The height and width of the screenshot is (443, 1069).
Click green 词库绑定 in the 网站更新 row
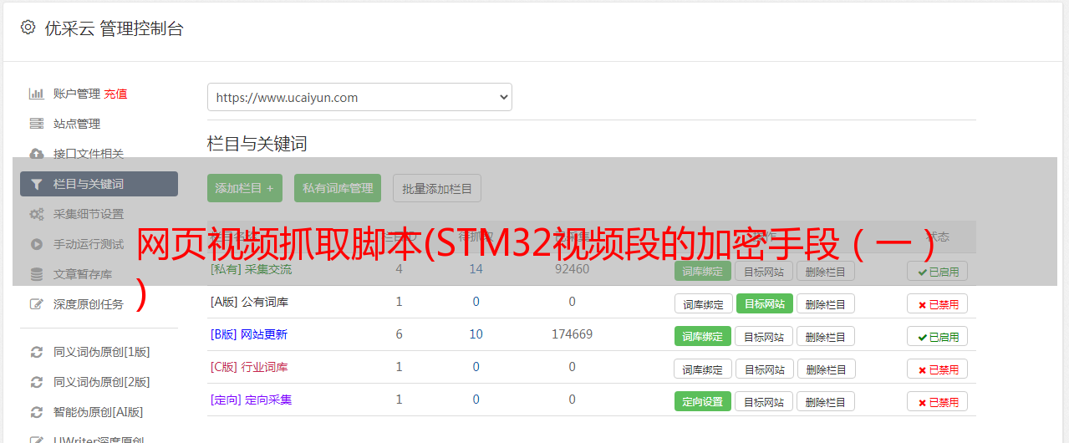pos(703,336)
